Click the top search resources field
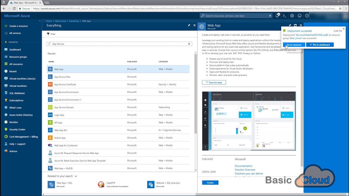 pyautogui.click(x=236, y=16)
